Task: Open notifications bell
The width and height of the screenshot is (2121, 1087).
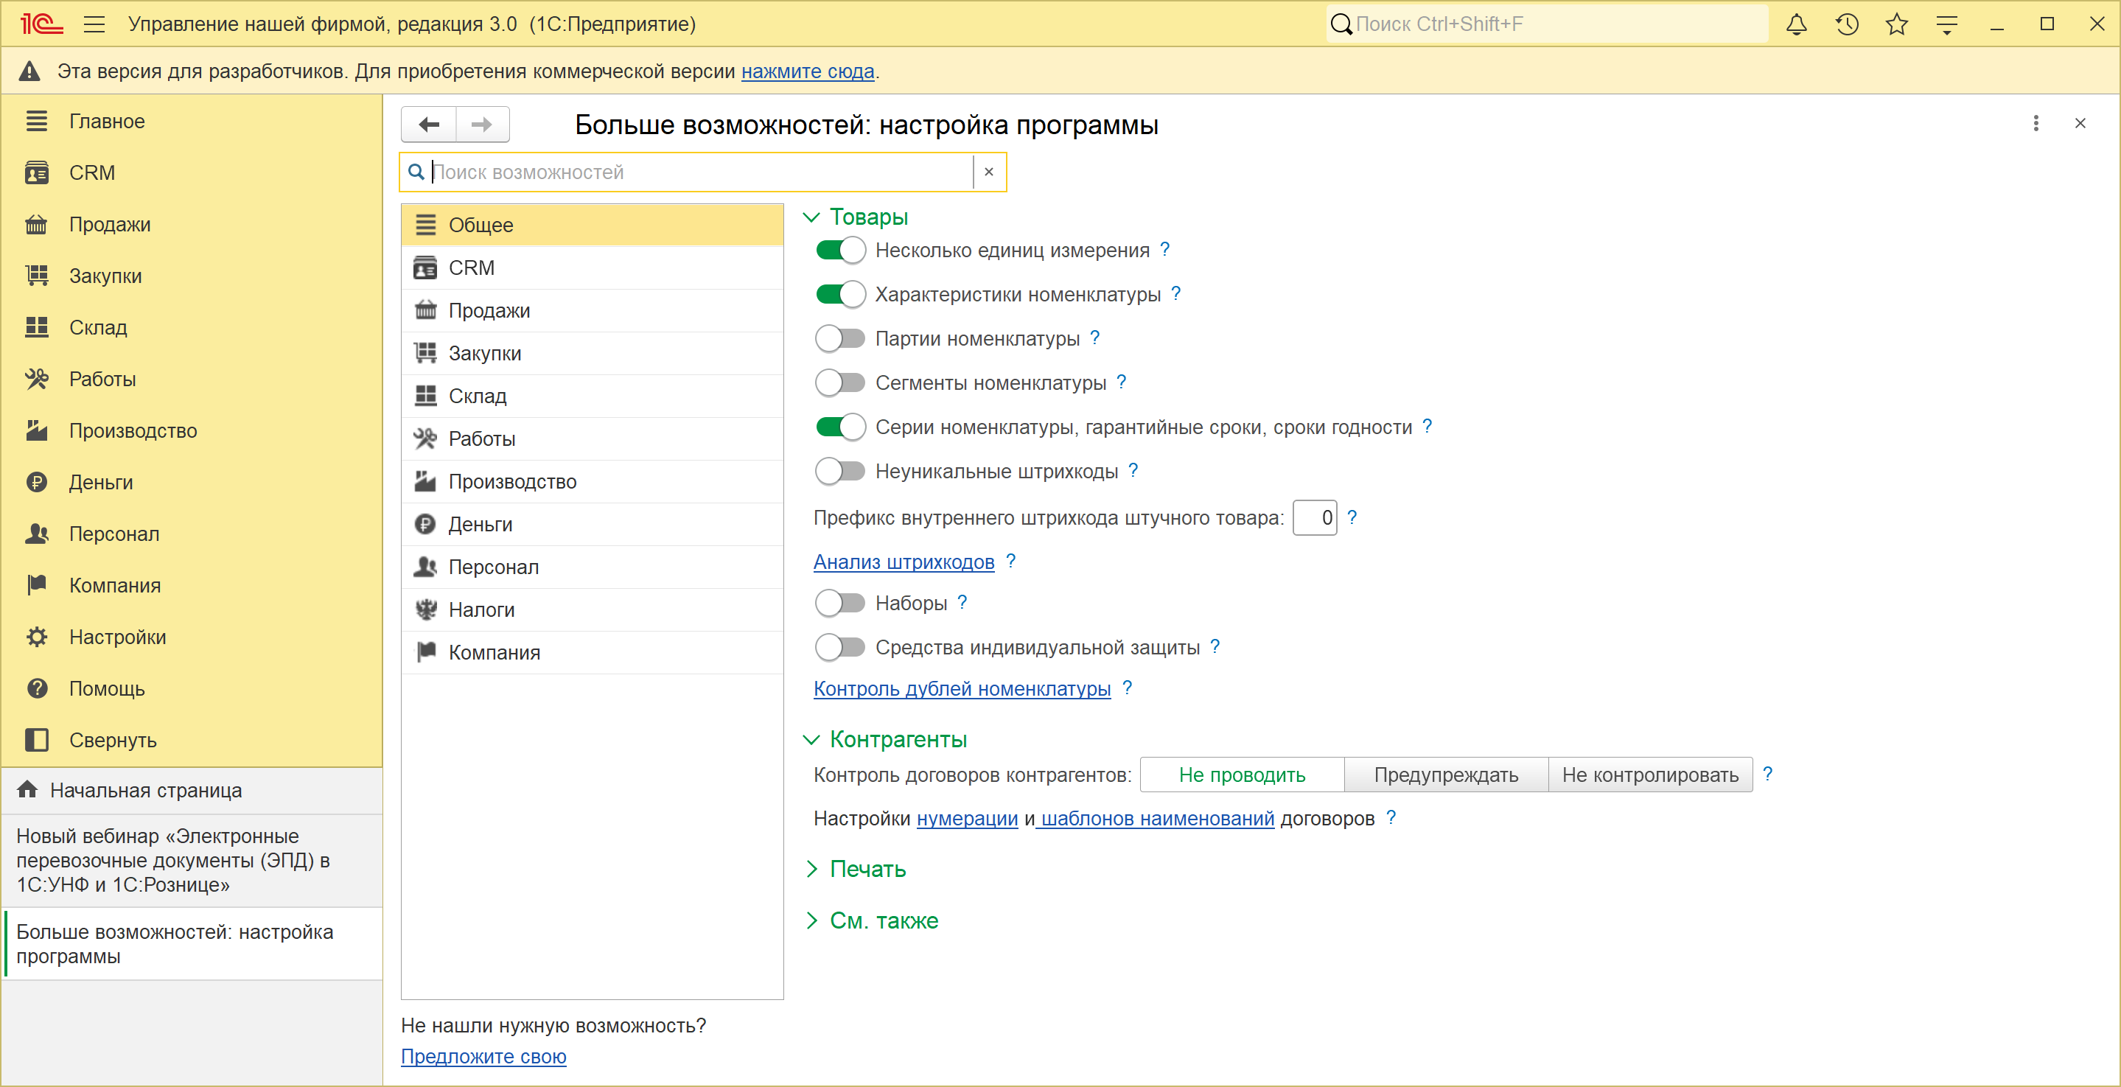Action: [1796, 24]
